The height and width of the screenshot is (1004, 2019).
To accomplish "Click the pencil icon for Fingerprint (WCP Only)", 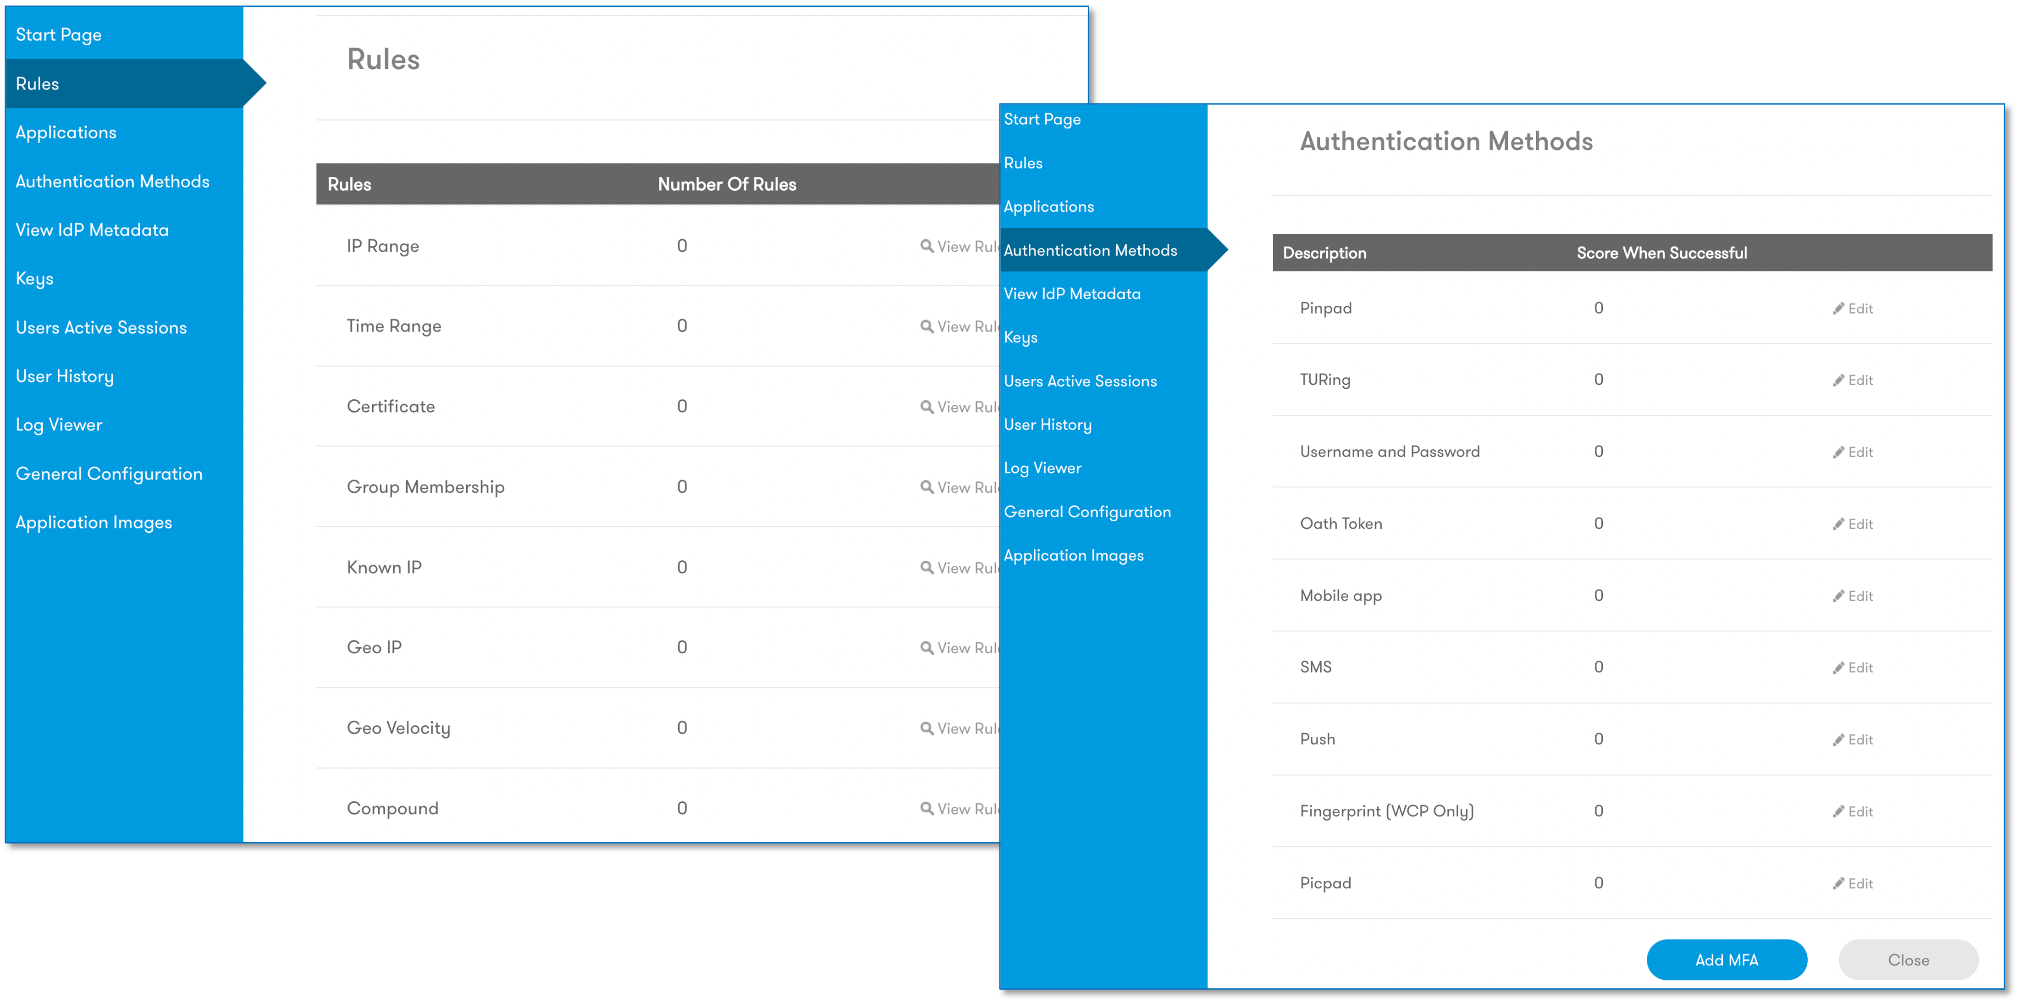I will coord(1838,811).
